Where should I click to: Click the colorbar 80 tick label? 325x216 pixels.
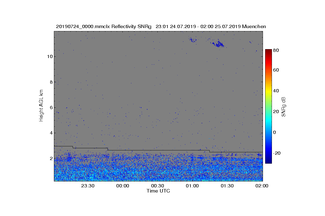(276, 50)
